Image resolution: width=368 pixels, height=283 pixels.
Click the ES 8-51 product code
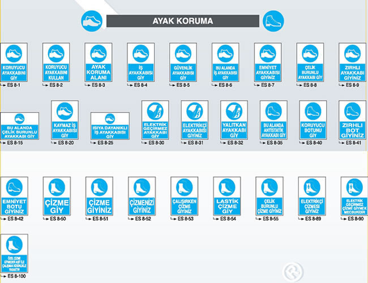[x=100, y=218]
